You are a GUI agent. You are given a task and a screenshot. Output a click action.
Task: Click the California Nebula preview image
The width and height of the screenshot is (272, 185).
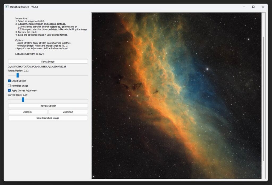coord(178,96)
